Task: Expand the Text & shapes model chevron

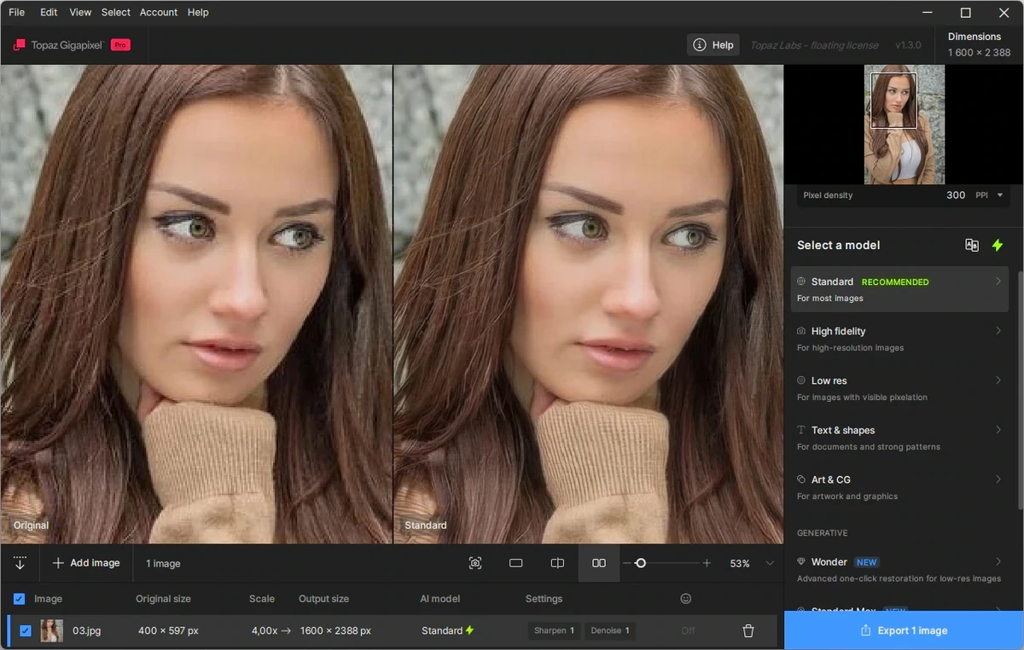Action: 998,429
